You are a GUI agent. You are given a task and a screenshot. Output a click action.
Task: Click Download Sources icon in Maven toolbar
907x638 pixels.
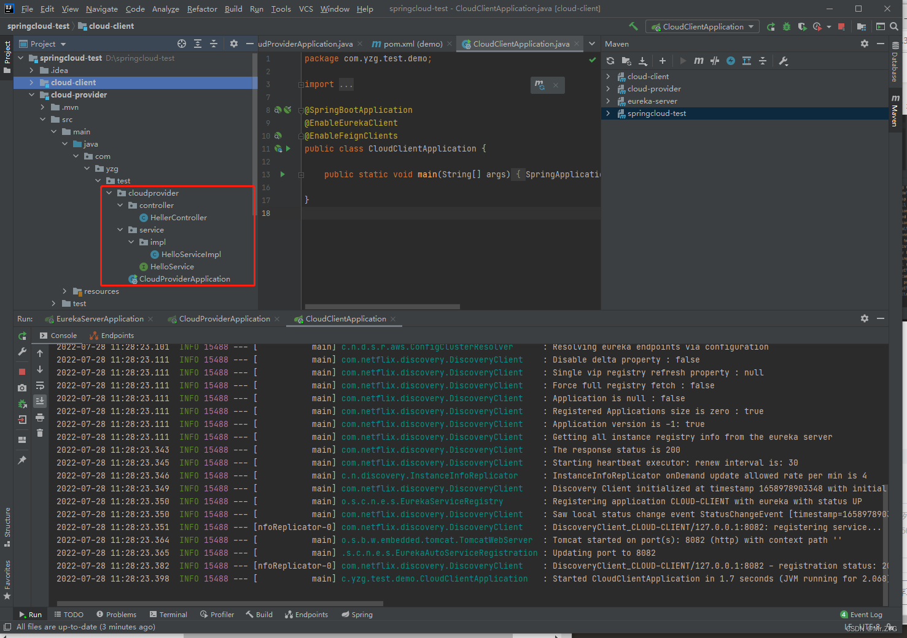[643, 61]
